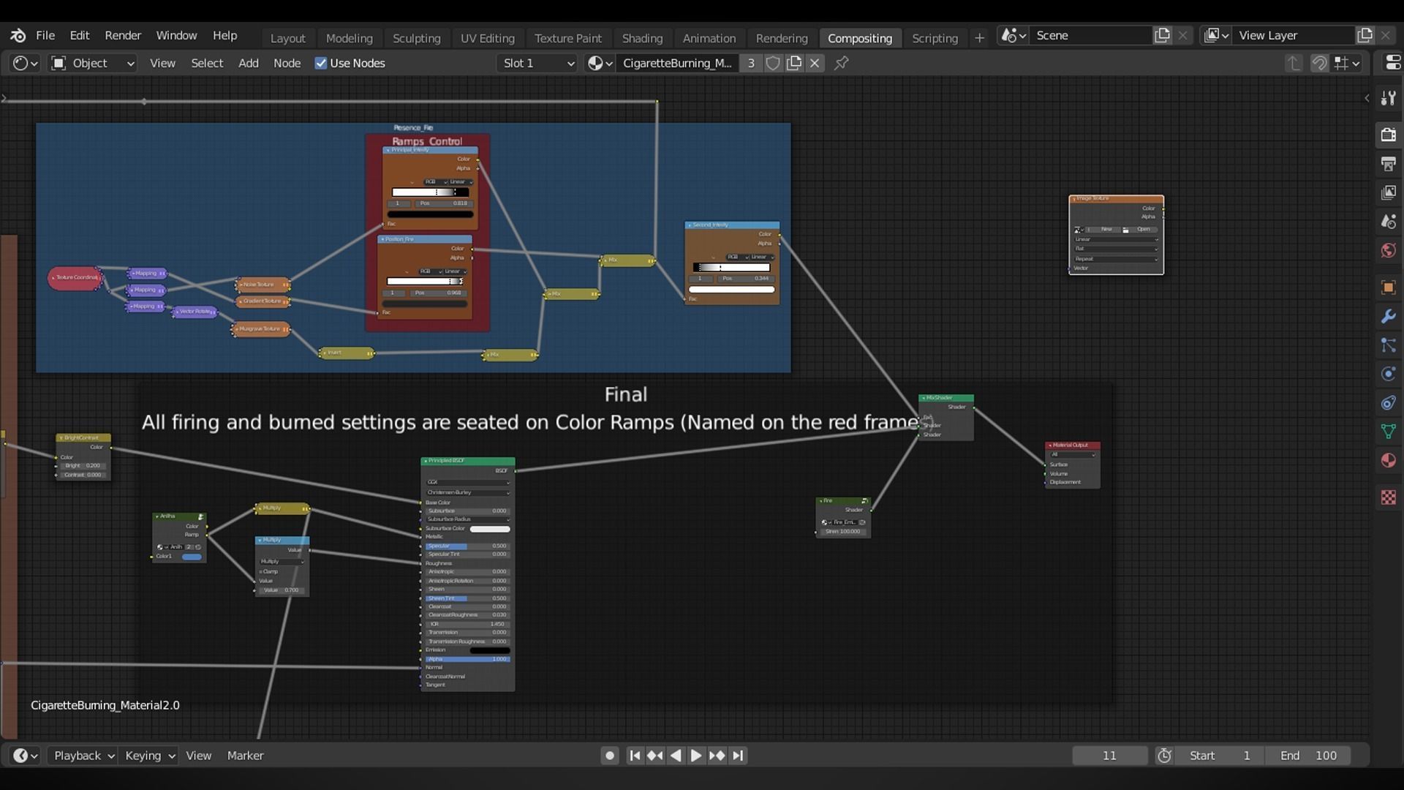Open the Material properties sphere icon
The height and width of the screenshot is (790, 1404).
coord(1388,461)
